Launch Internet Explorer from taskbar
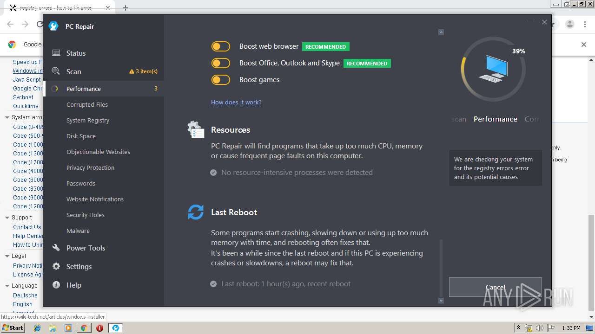The image size is (595, 334). pyautogui.click(x=37, y=328)
